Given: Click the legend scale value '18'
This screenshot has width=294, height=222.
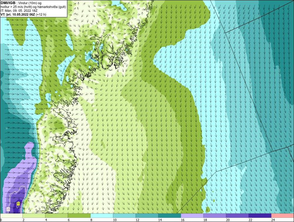Looking at the screenshot, I should [x=205, y=220].
